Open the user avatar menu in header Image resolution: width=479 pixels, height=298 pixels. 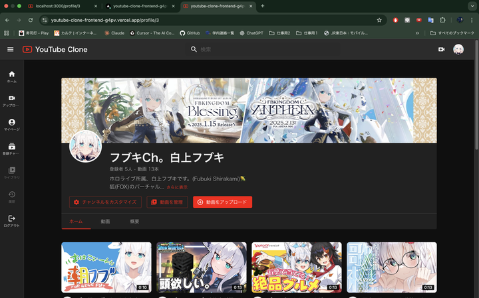(x=458, y=49)
